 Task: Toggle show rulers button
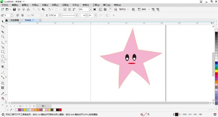101,9
